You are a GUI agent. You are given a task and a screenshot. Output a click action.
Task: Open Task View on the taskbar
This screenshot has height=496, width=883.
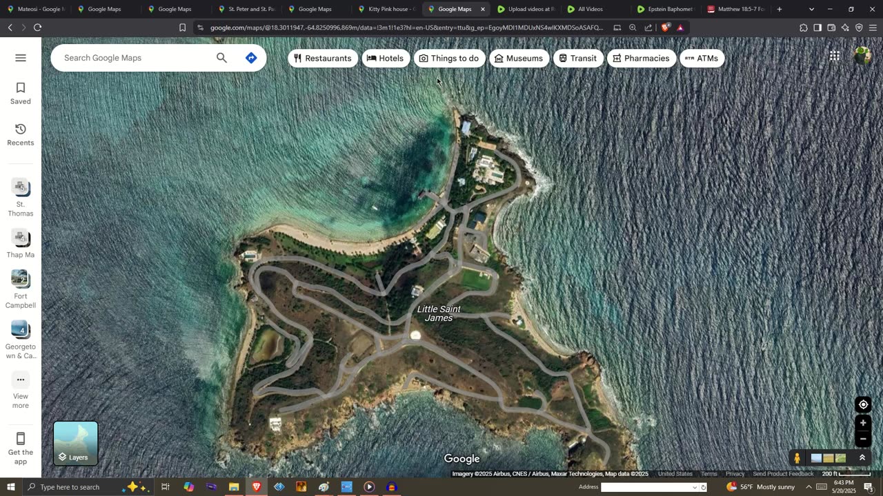click(166, 487)
